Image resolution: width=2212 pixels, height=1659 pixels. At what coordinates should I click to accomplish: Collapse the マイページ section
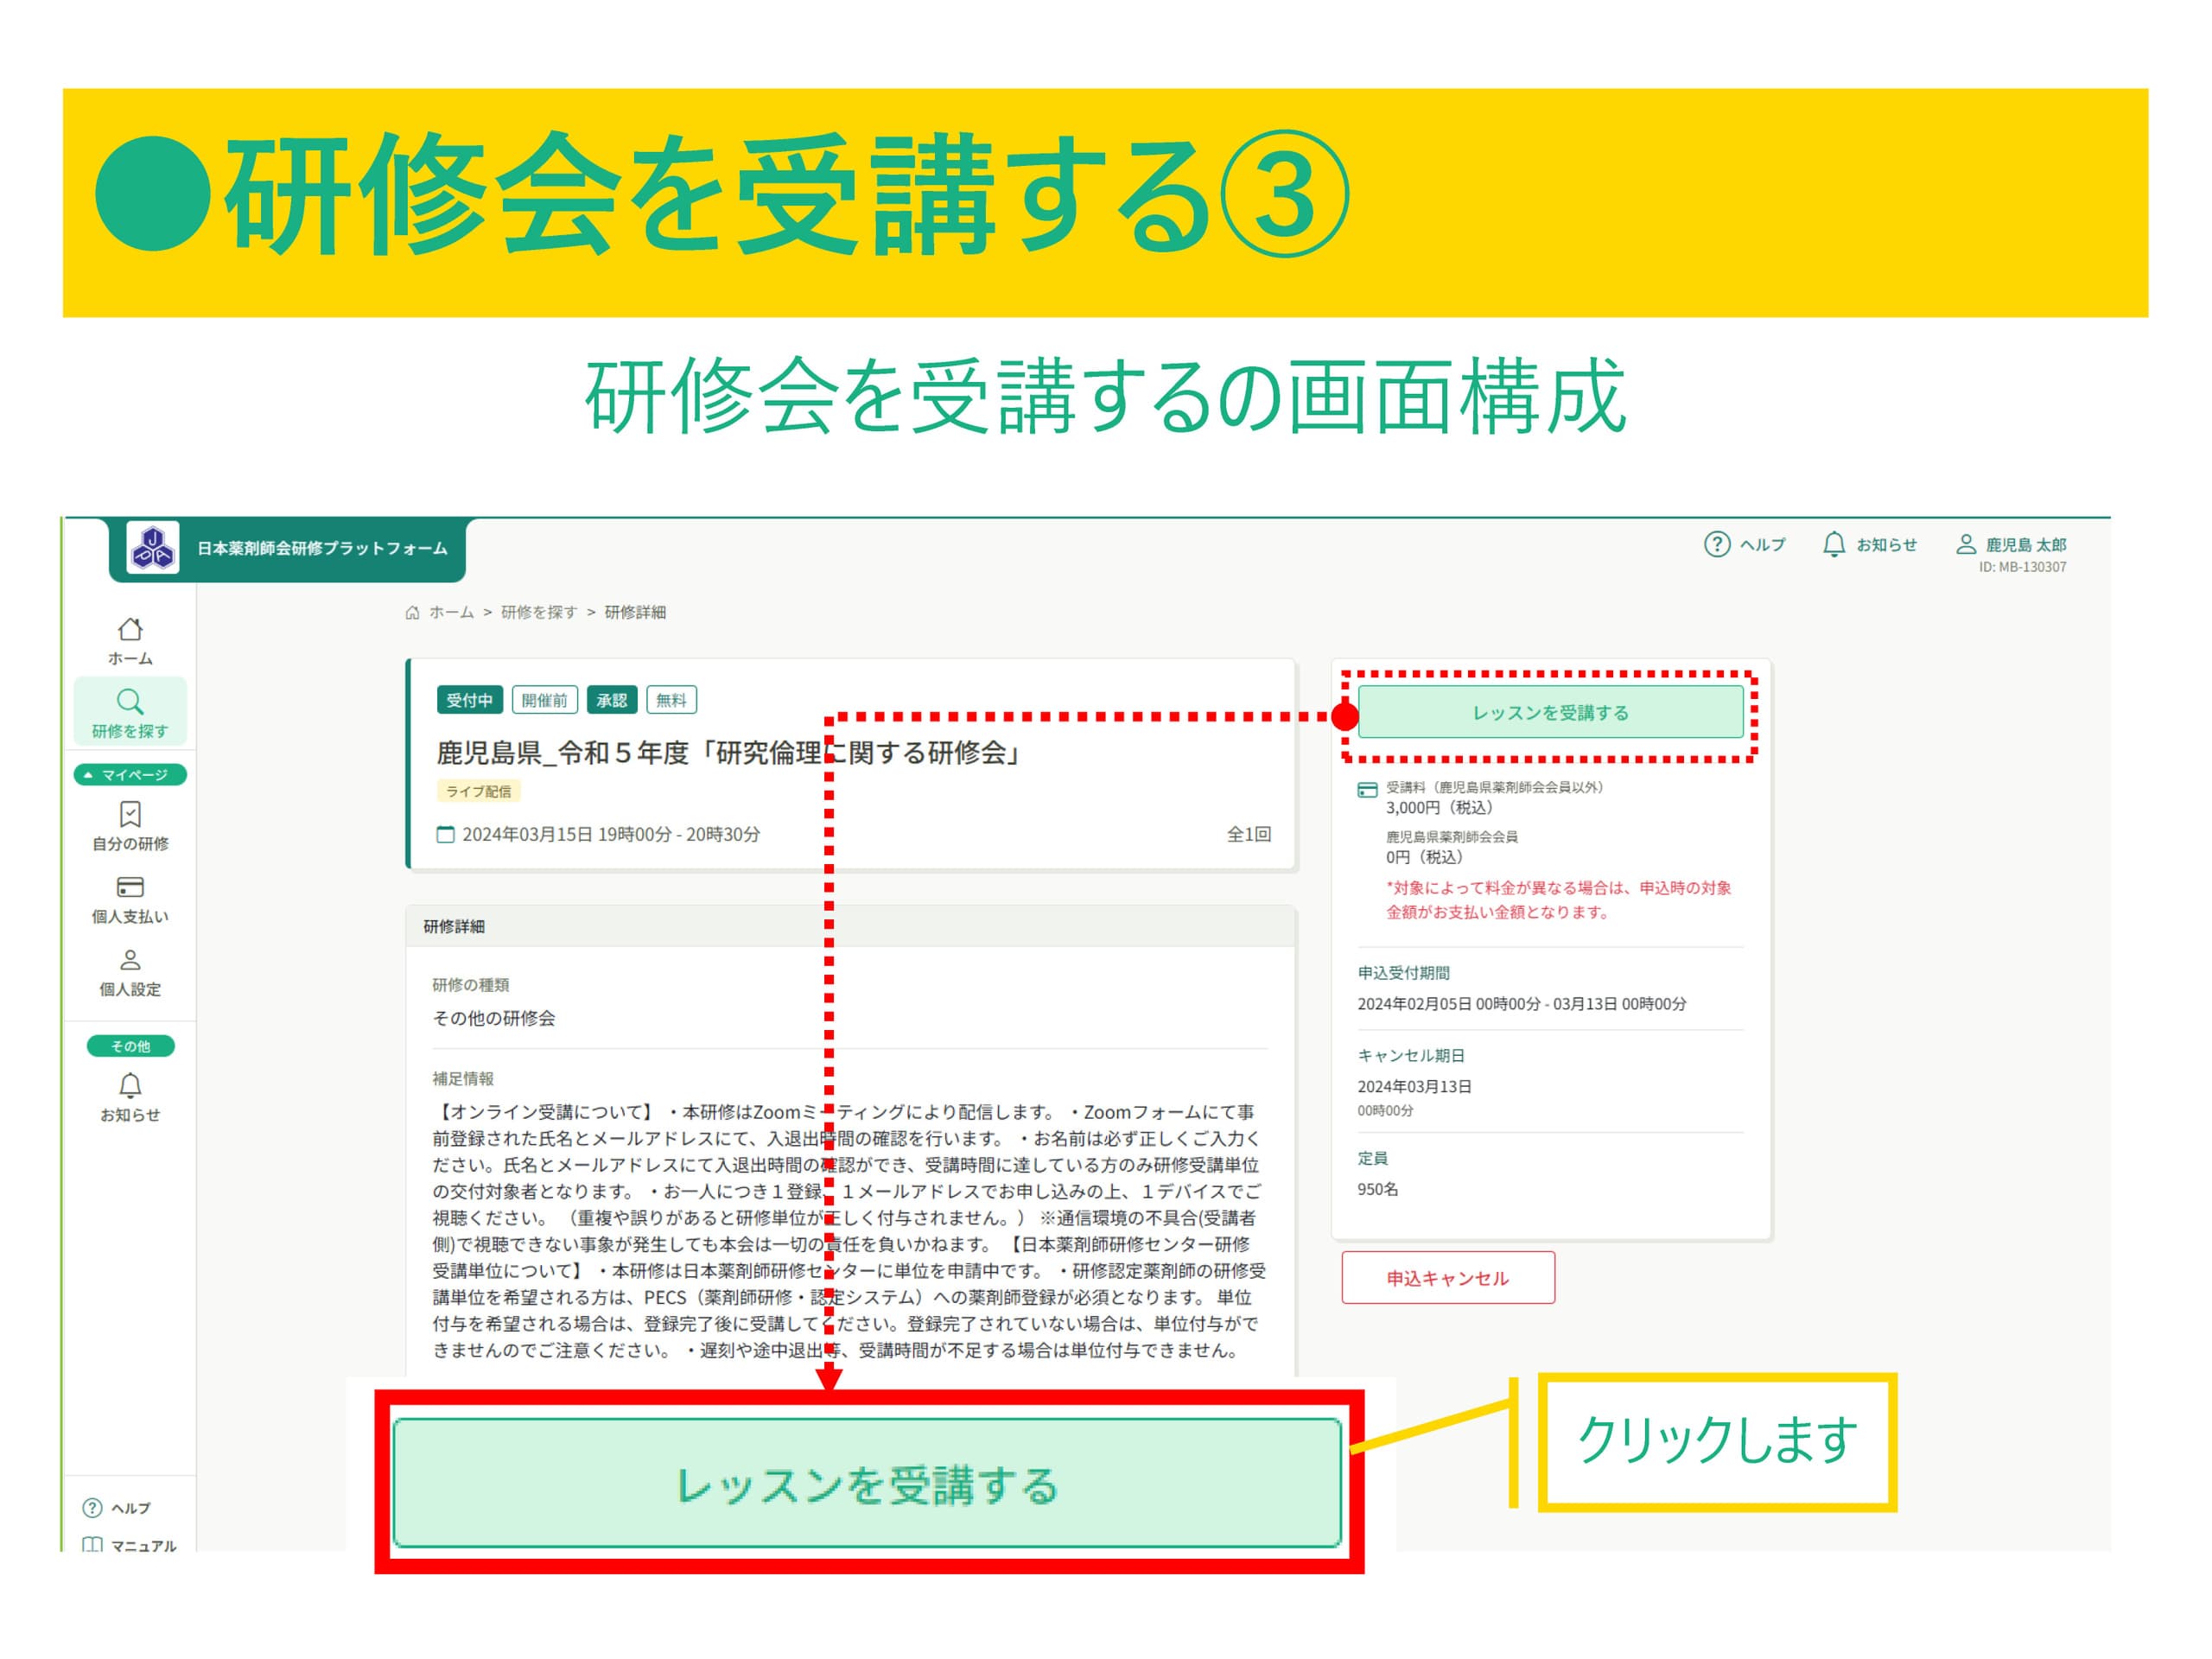pos(130,774)
